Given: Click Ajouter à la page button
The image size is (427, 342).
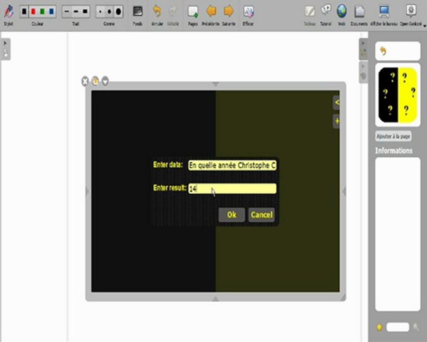Looking at the screenshot, I should 393,136.
